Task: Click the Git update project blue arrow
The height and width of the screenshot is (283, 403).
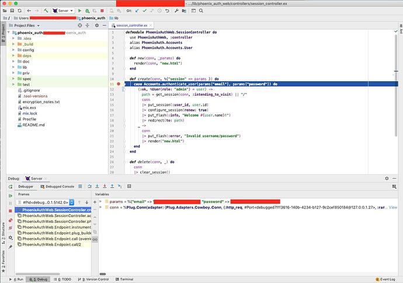Action: tap(137, 11)
